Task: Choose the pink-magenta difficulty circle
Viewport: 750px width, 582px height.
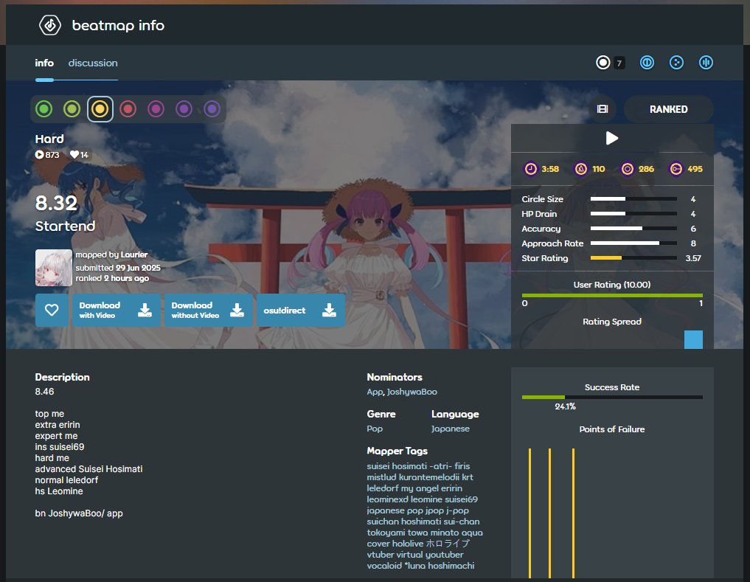Action: click(156, 109)
